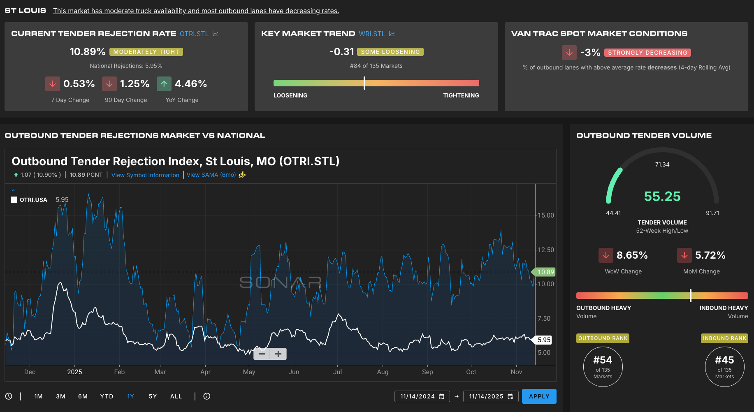Select the 1M time range

(38, 396)
